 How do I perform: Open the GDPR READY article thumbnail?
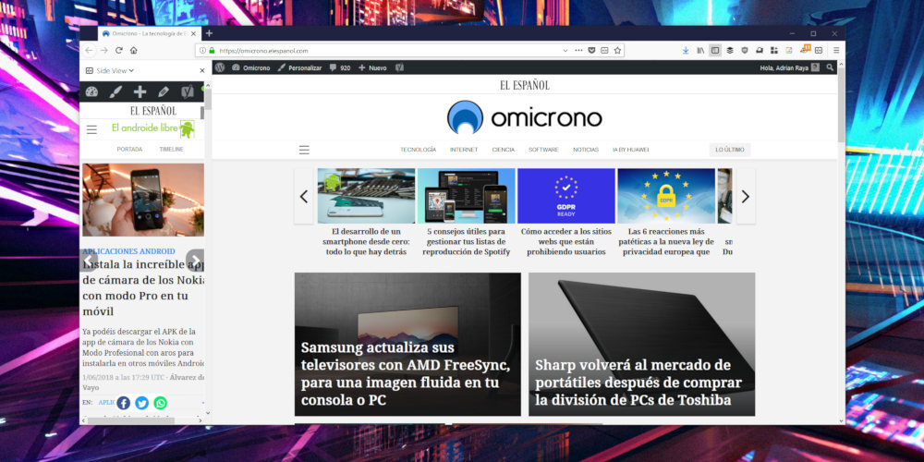click(566, 196)
